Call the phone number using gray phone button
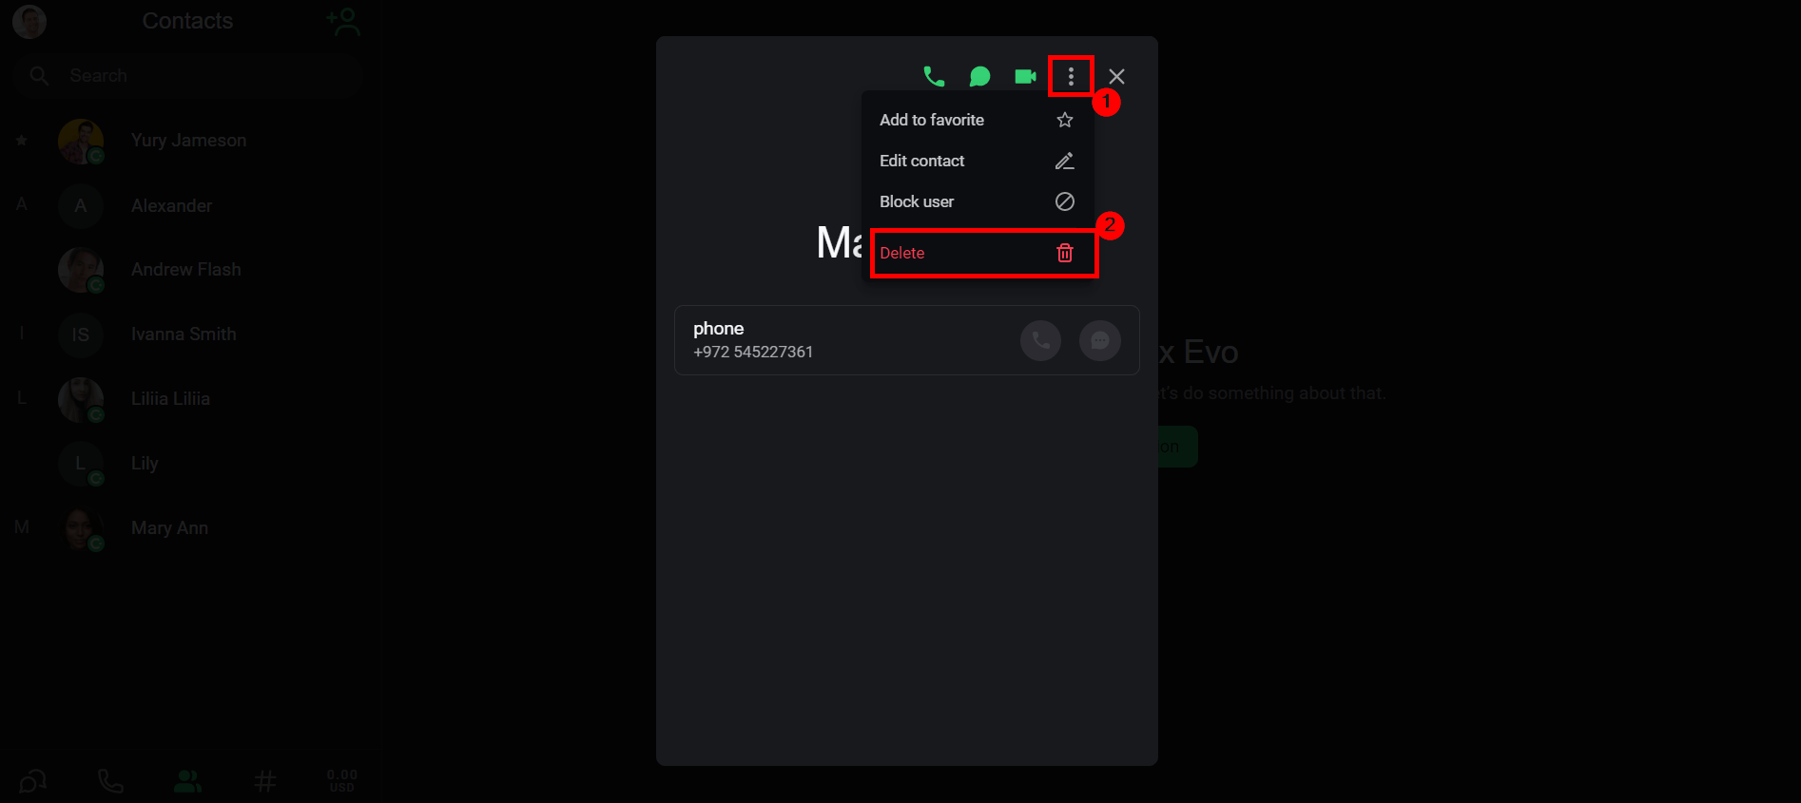 (x=1041, y=340)
